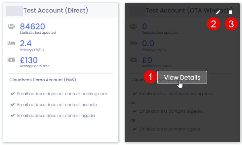The image size is (242, 145).
Task: Select the 'Test Account (OTA Winback)' title
Action: [x=179, y=11]
